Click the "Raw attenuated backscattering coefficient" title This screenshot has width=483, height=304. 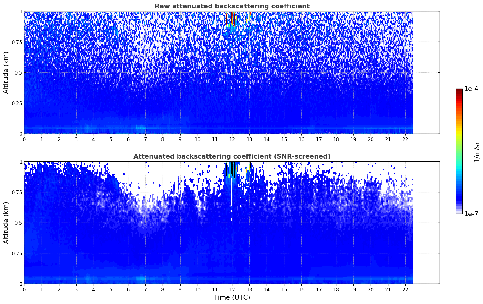pyautogui.click(x=232, y=6)
